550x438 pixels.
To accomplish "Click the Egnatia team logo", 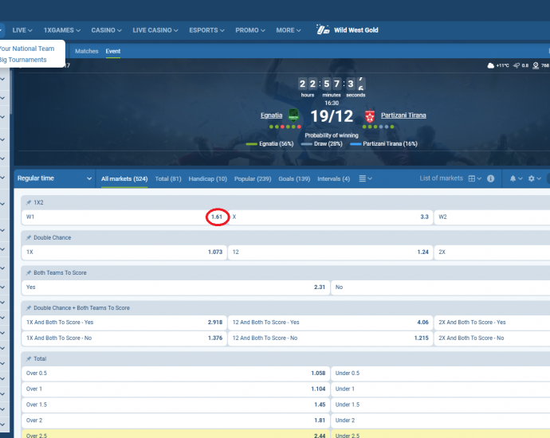I will point(293,115).
